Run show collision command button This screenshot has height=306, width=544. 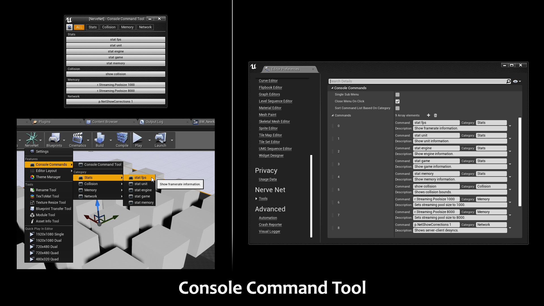click(x=116, y=74)
